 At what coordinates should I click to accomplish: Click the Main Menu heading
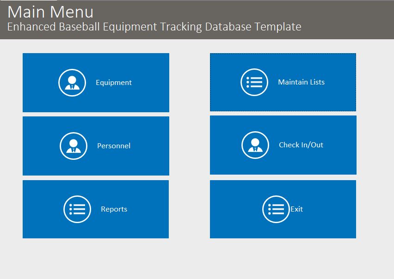coord(50,12)
